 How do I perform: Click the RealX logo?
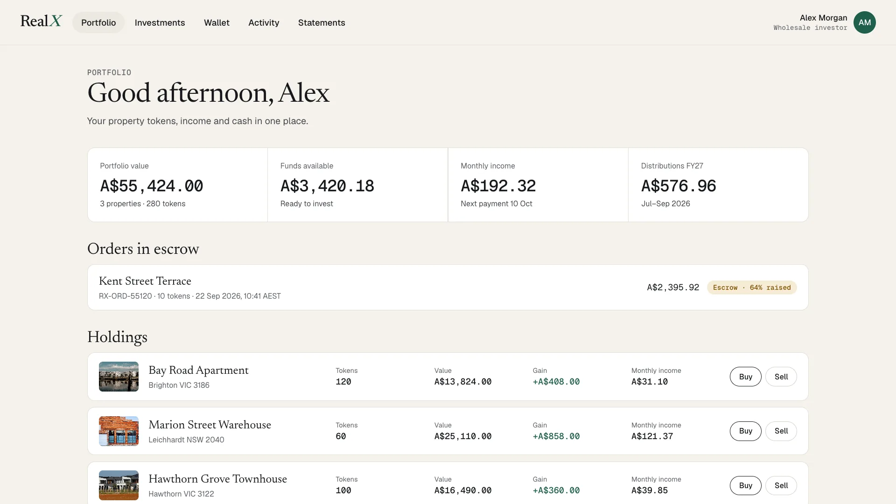tap(41, 21)
